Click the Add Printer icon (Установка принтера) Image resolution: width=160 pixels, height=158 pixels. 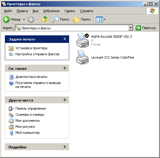coord(11,48)
